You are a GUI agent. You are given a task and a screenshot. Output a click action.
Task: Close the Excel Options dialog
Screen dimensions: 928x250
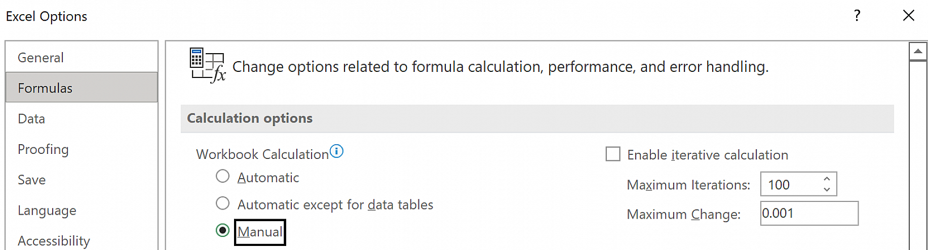(x=909, y=16)
